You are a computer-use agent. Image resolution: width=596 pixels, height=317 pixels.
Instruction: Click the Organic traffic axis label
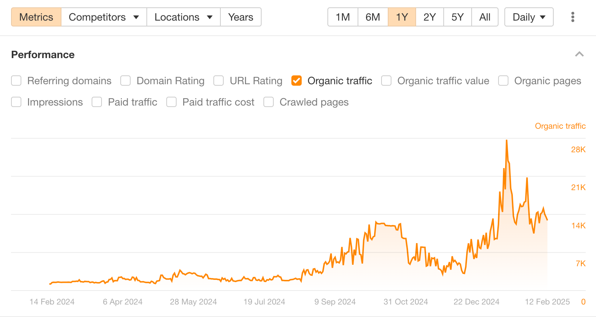(x=560, y=126)
